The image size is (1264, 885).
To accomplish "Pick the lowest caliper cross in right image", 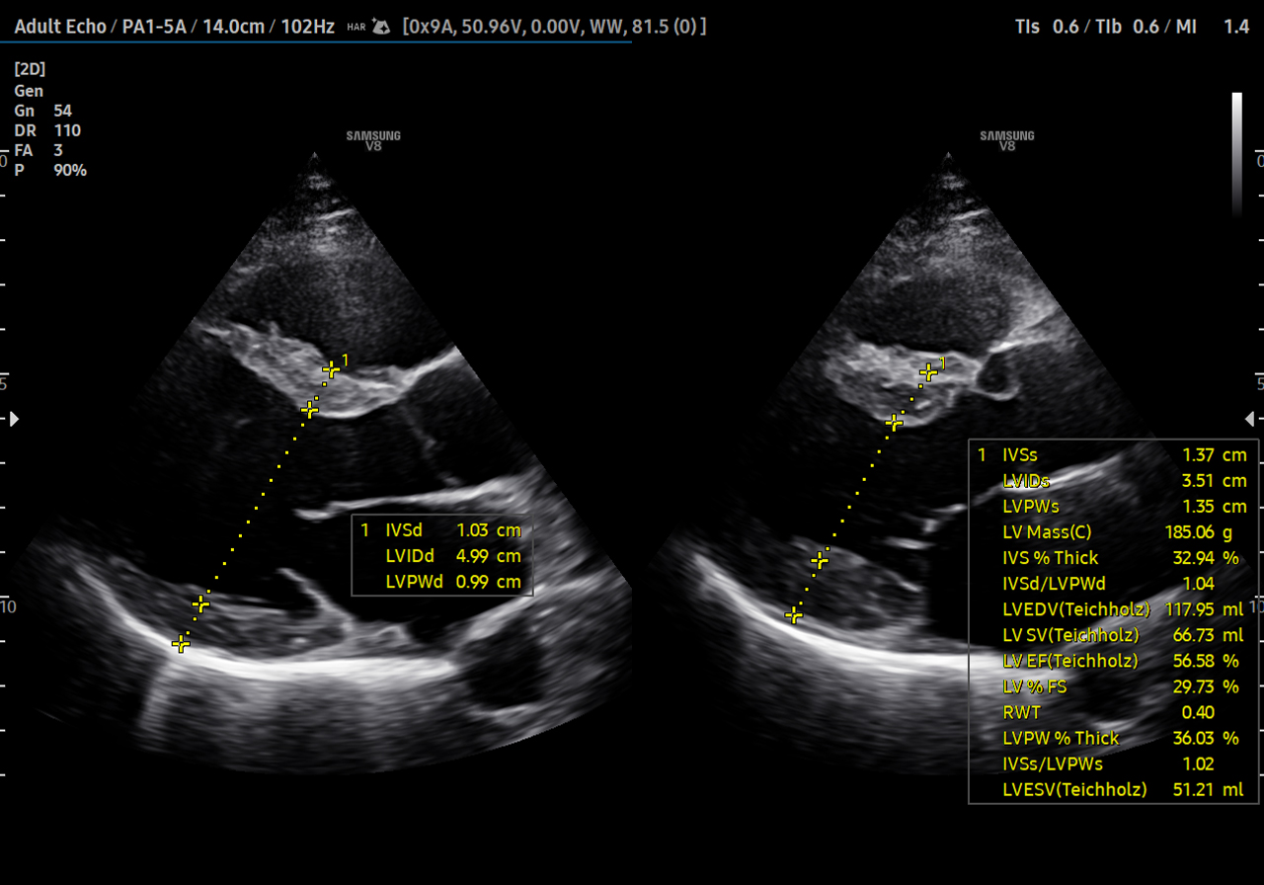I will [794, 615].
